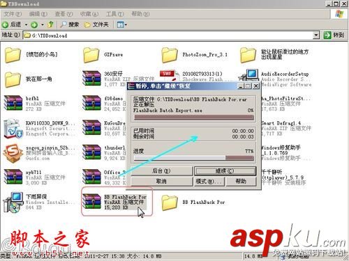Screen dimensions: 349x261
Task: Expand the Back button history arrow
Action: click(x=26, y=24)
